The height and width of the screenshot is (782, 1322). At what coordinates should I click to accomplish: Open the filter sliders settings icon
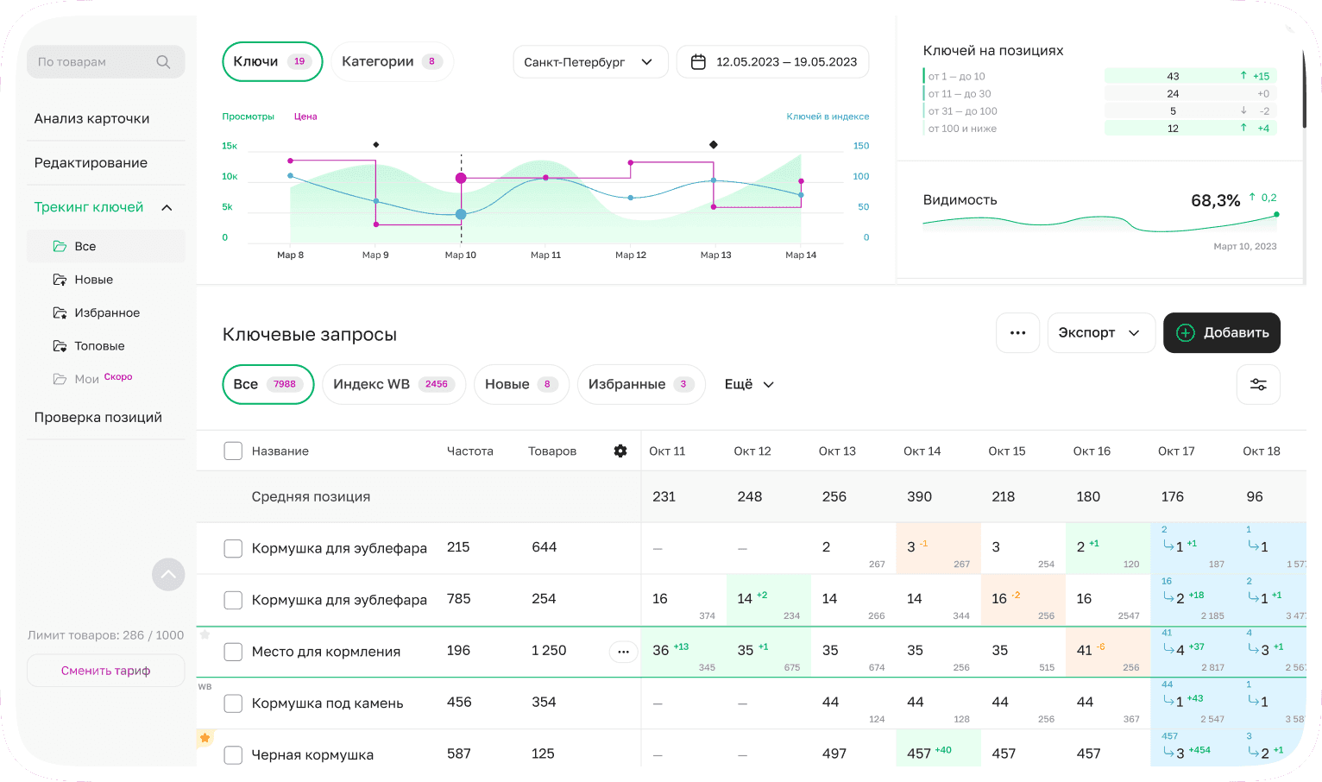coord(1258,385)
